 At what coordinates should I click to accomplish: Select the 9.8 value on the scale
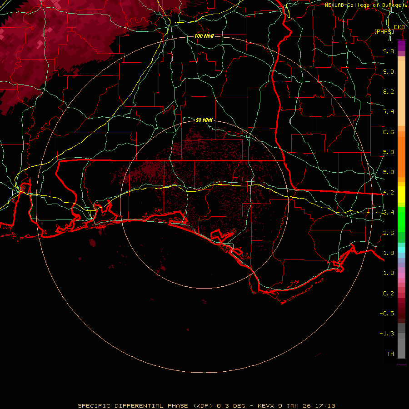pos(389,51)
